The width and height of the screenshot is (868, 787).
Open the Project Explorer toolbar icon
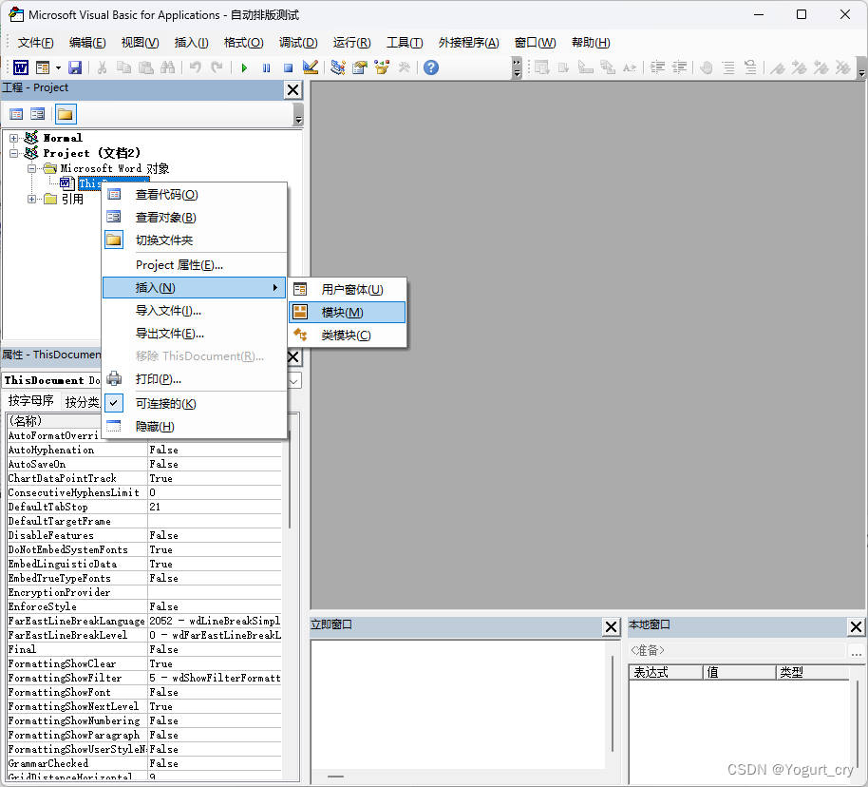pos(338,67)
